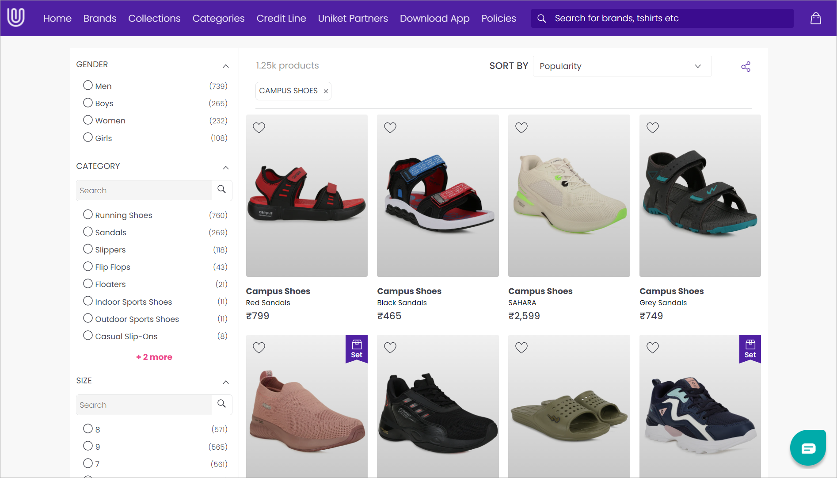Screen dimensions: 837x478
Task: Click the Size search magnifier icon
Action: (x=221, y=404)
